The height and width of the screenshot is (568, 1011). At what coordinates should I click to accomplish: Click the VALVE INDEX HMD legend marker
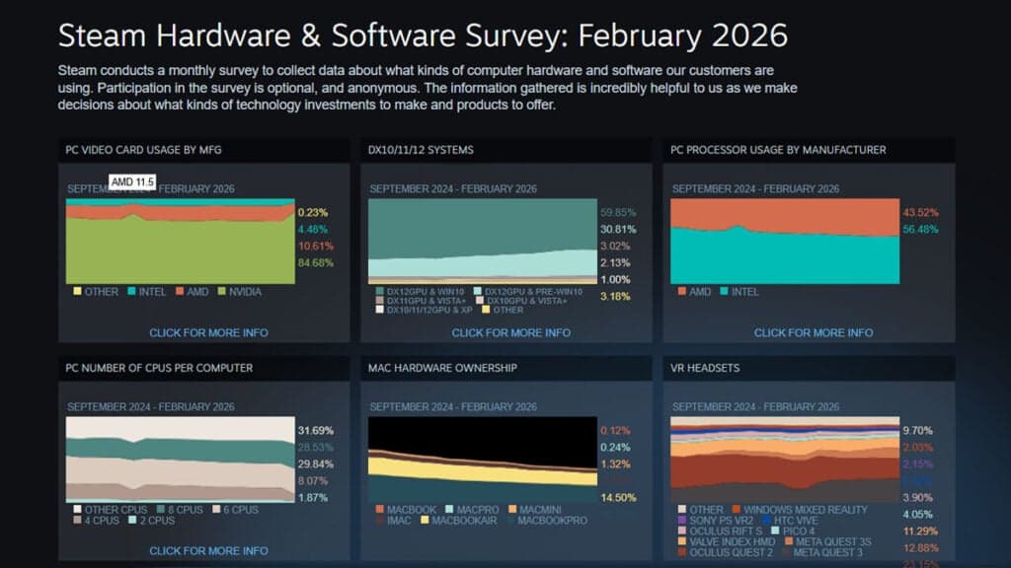pyautogui.click(x=681, y=541)
